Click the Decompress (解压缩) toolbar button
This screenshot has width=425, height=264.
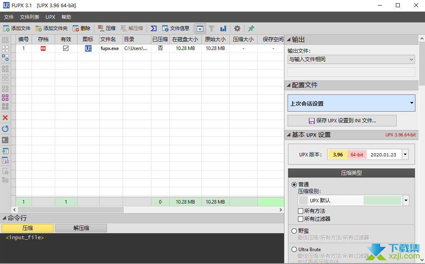click(x=132, y=28)
